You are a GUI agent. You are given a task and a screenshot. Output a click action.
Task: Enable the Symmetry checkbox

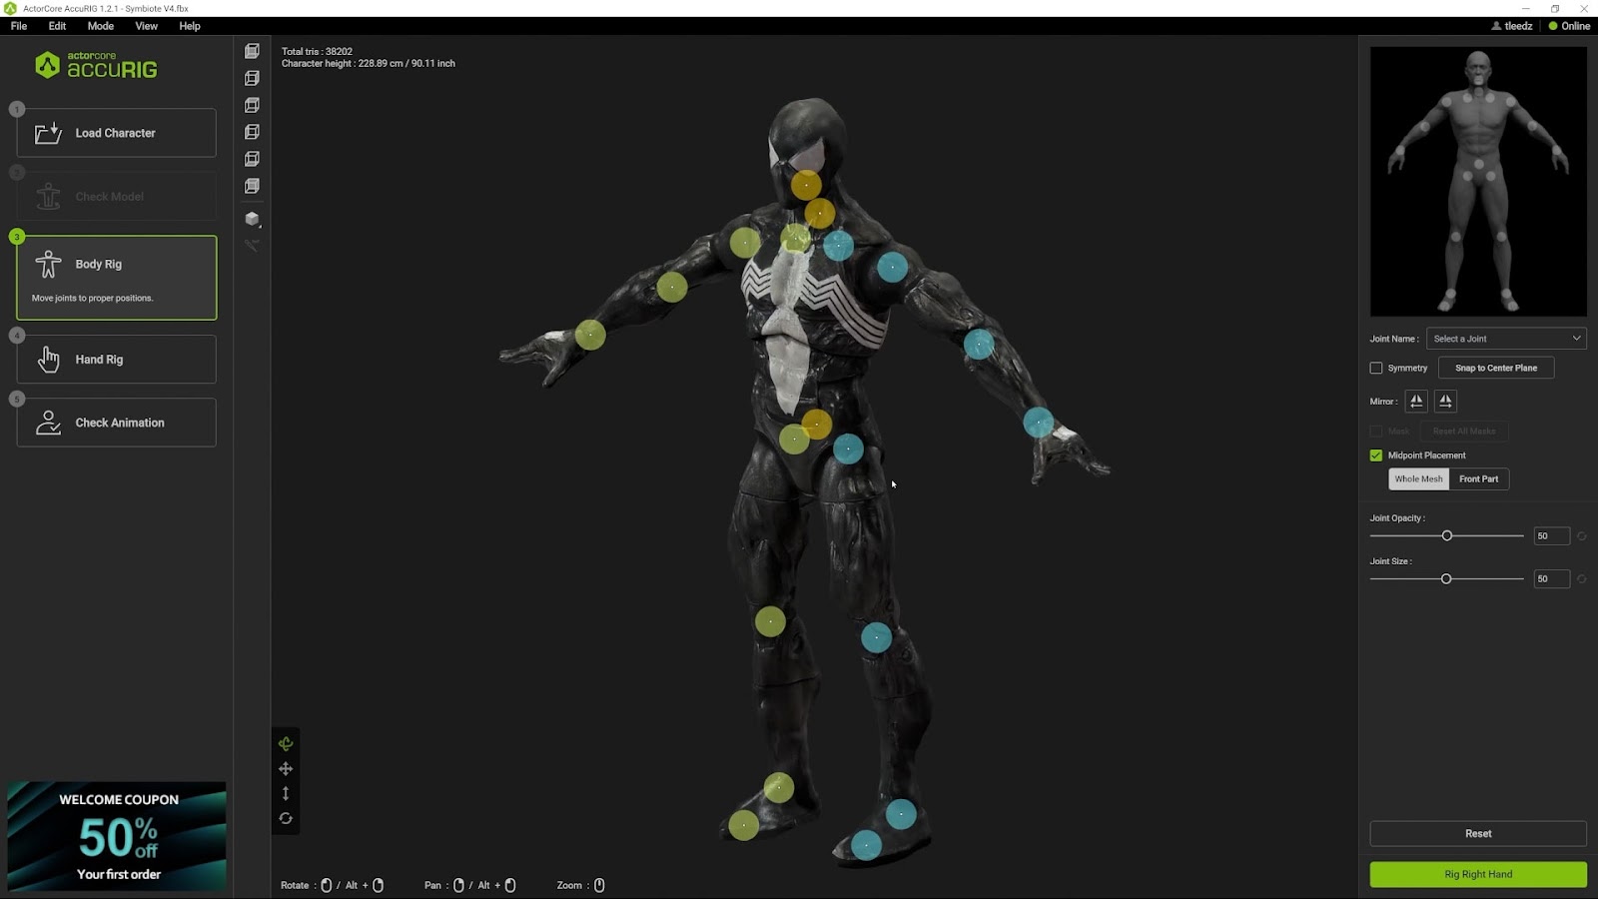(x=1376, y=368)
